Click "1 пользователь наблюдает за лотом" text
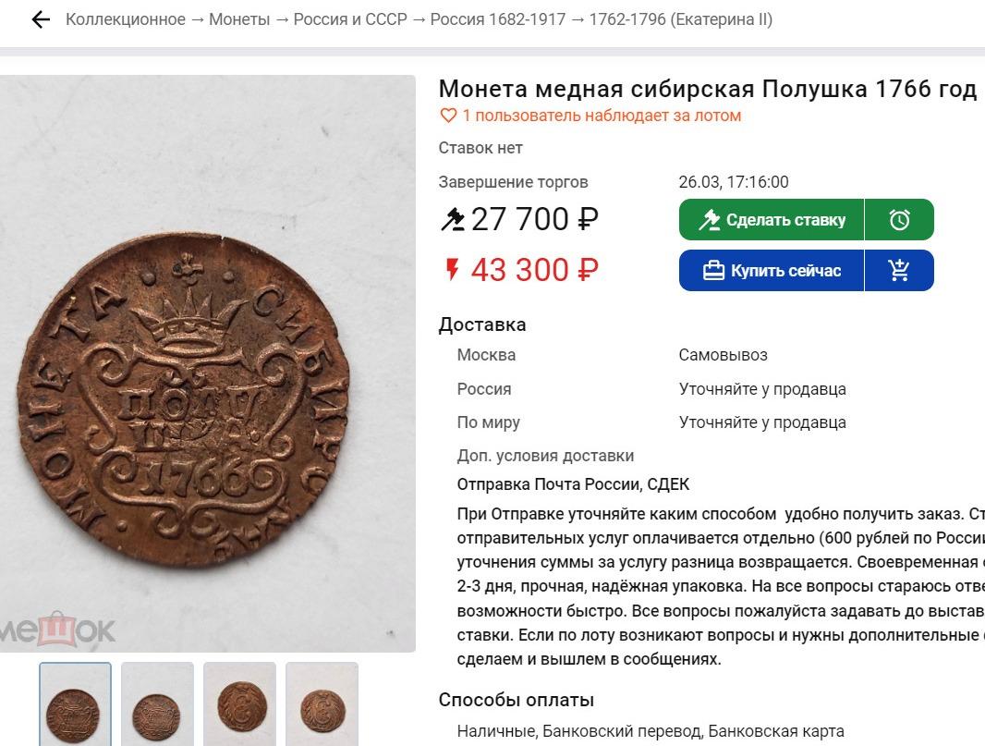Screen dimensions: 985x746 pos(602,116)
